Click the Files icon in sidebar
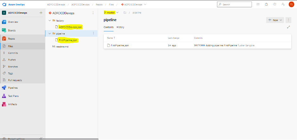This screenshot has height=140, width=297. coord(4,46)
